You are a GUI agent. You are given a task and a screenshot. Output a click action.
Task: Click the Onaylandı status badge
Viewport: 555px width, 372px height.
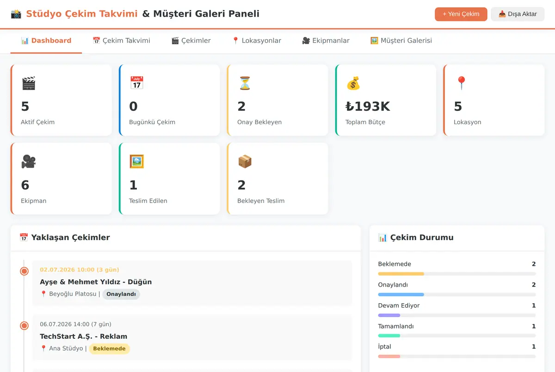(x=121, y=294)
